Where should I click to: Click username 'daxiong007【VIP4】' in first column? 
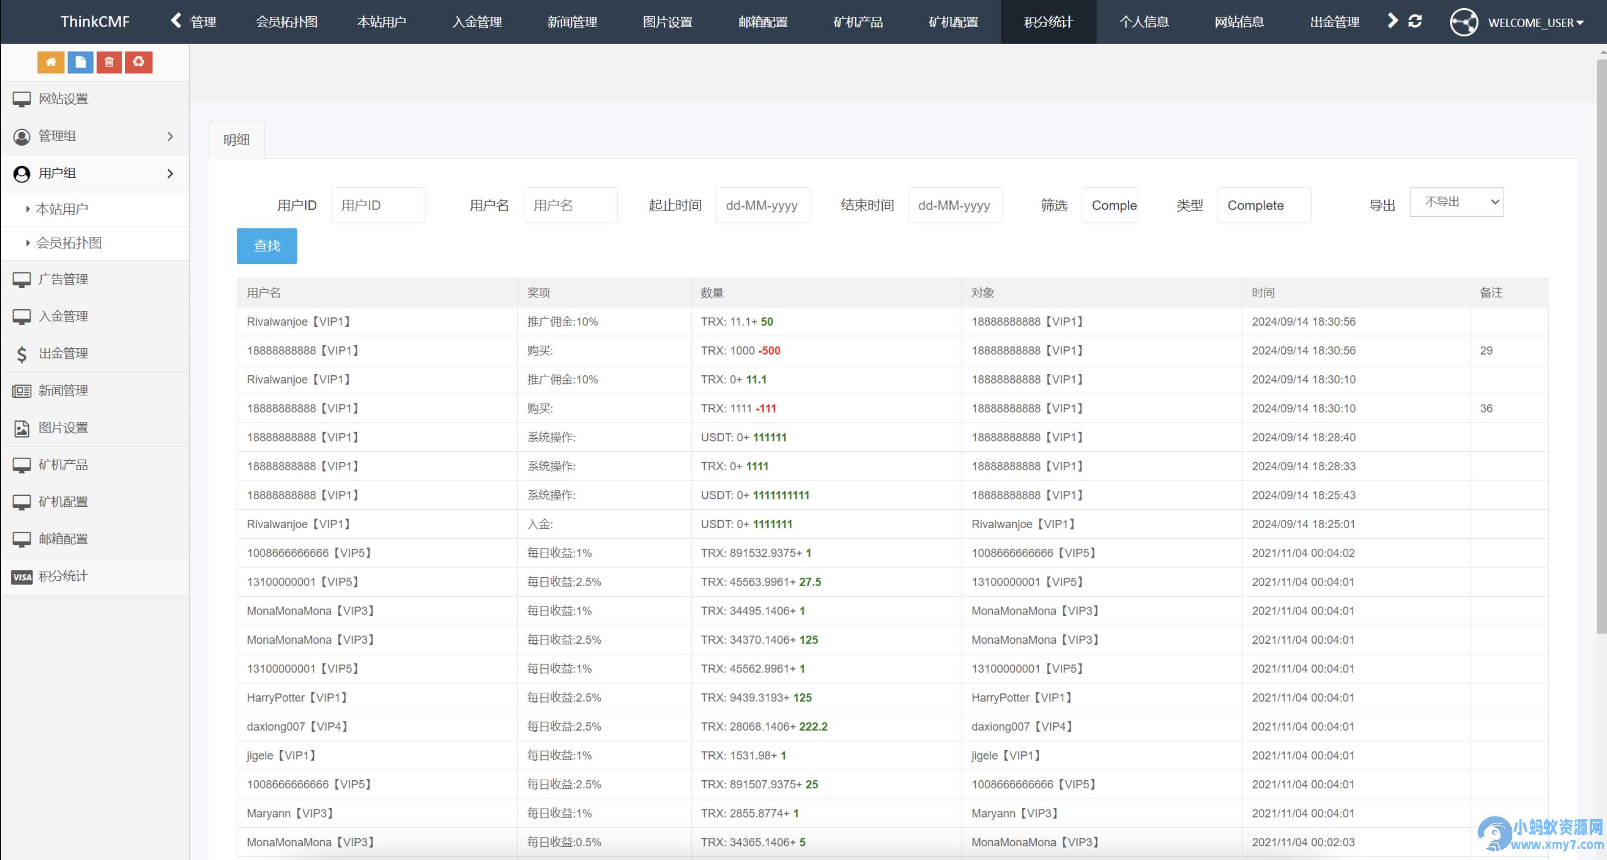point(298,727)
